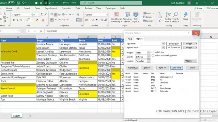Click the Font Color icon
Screen dimensions: 218x122
[43, 20]
